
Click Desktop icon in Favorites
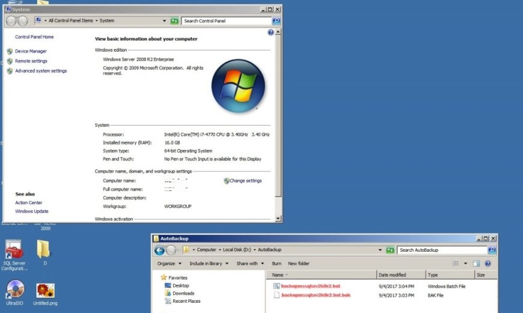pyautogui.click(x=168, y=286)
